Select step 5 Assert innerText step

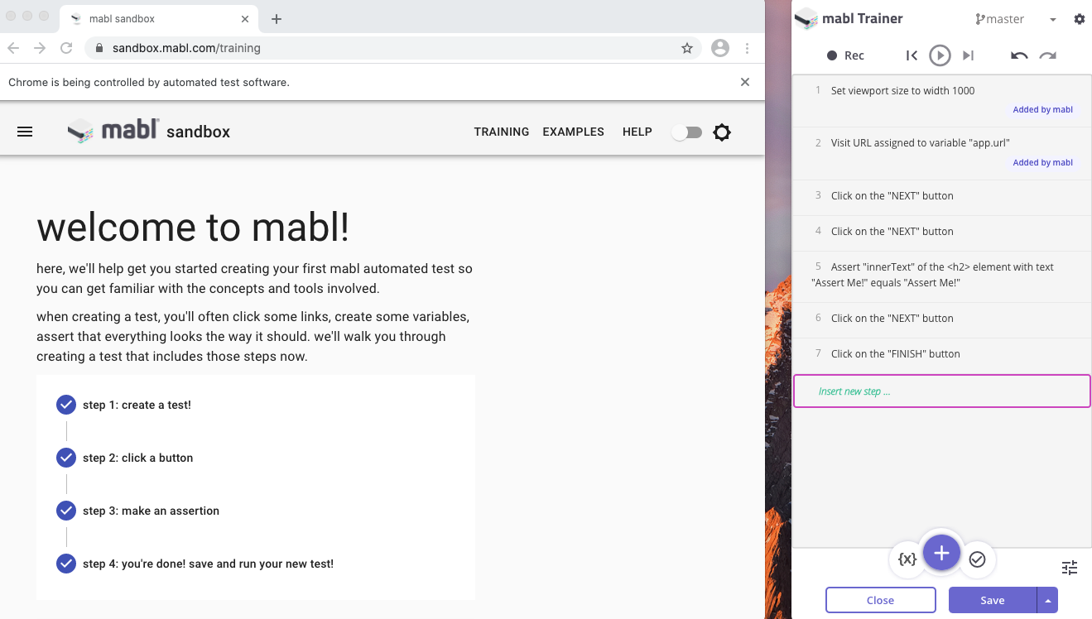[x=942, y=276]
